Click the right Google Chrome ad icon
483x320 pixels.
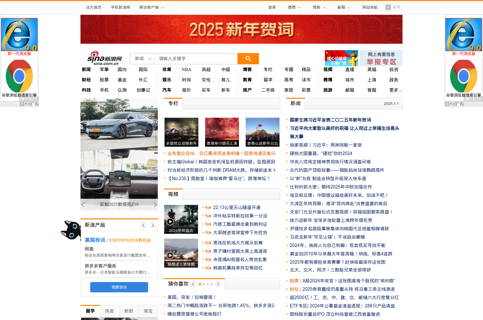tap(464, 76)
